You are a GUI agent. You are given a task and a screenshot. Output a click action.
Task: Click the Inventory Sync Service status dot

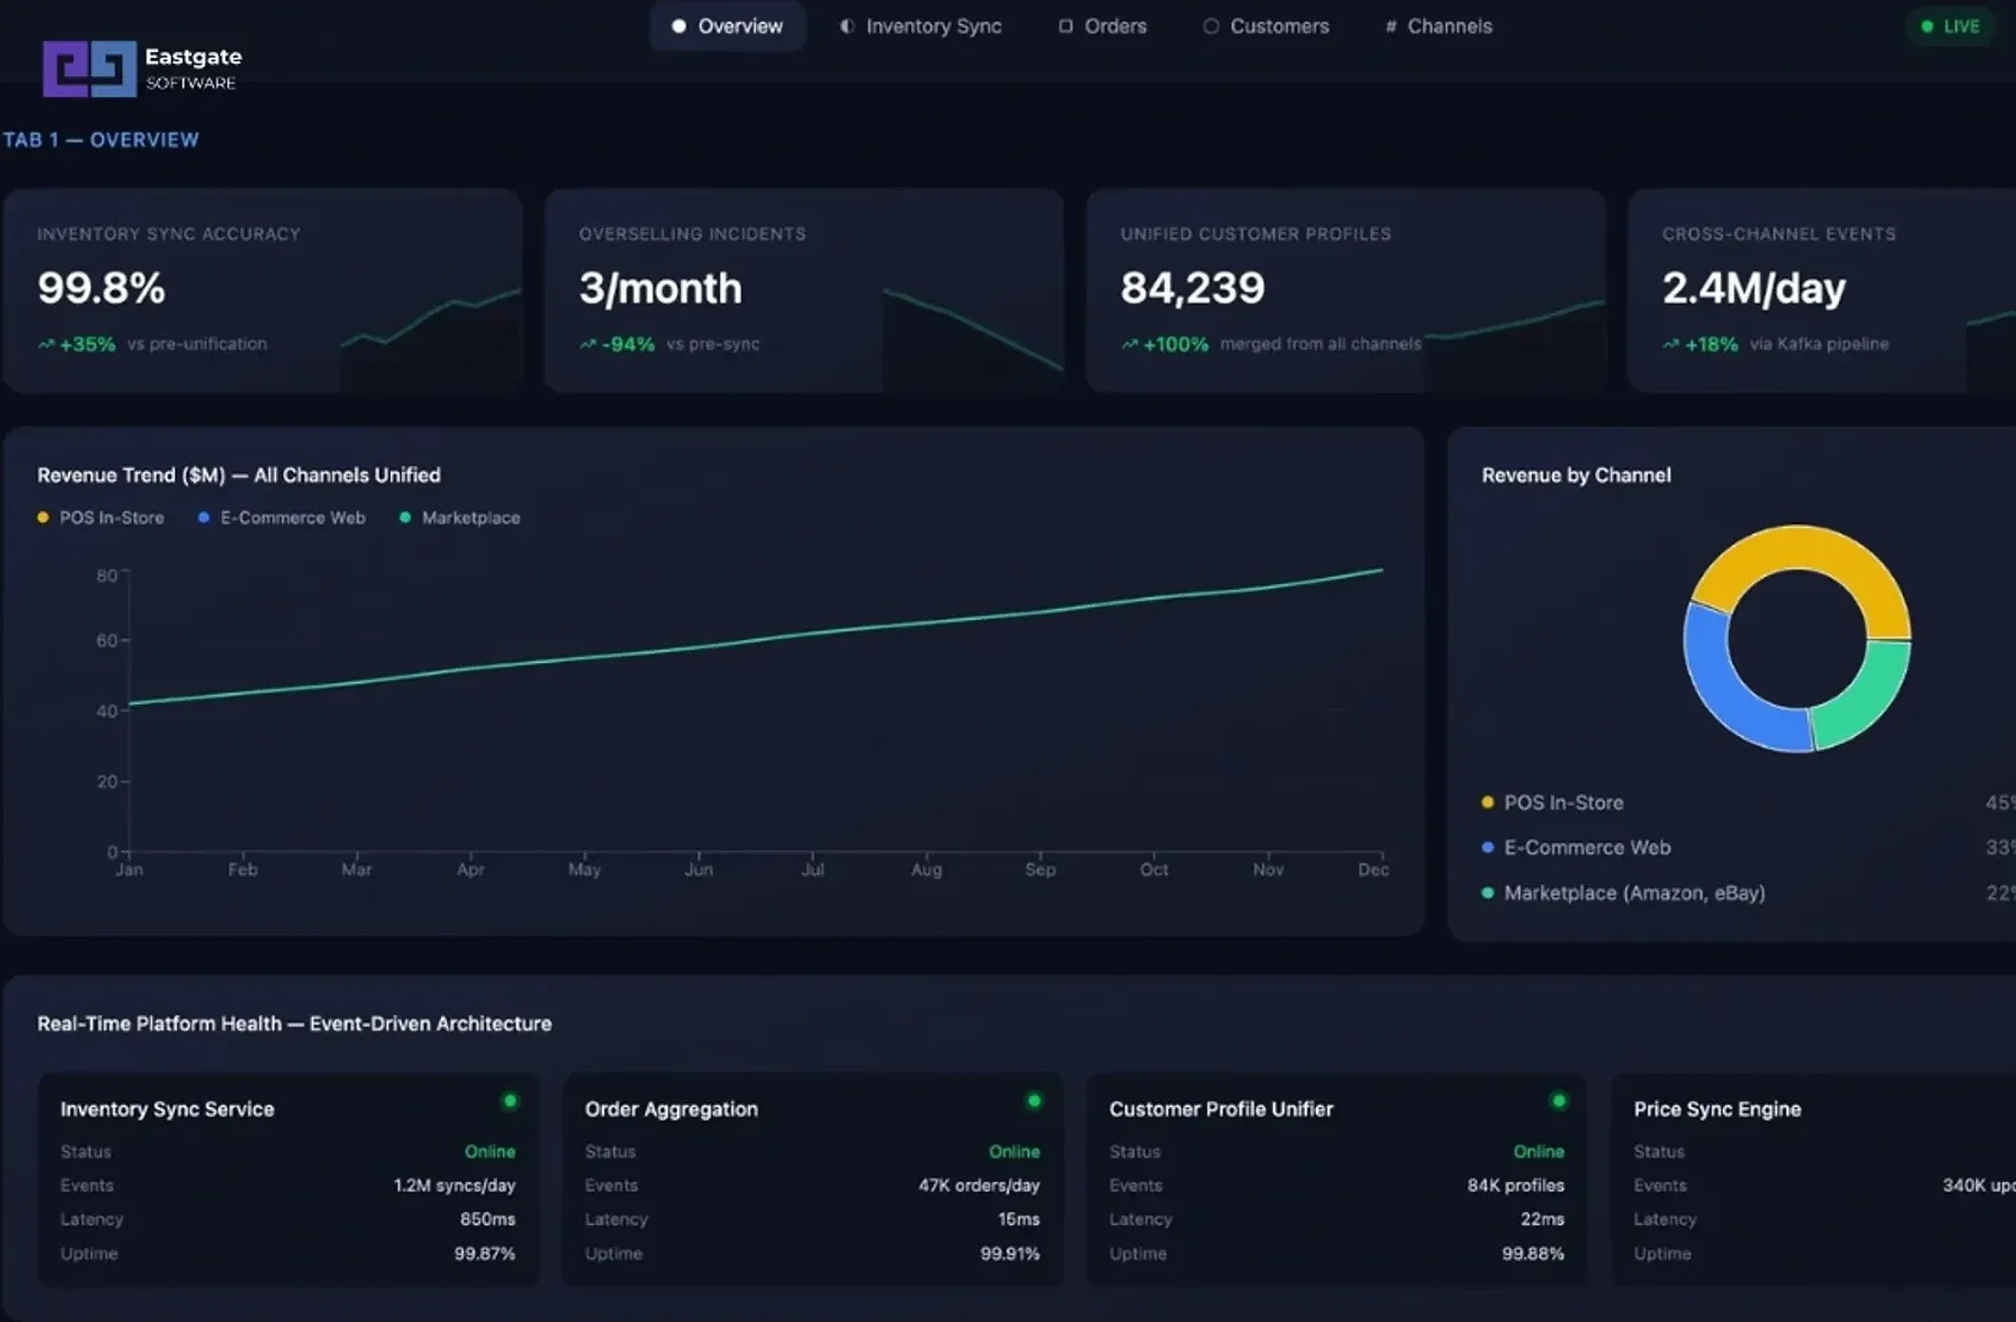pos(510,1101)
